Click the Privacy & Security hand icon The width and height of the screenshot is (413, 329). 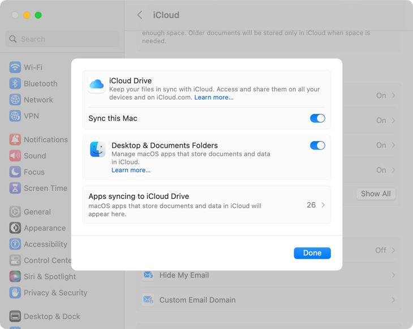click(x=15, y=293)
